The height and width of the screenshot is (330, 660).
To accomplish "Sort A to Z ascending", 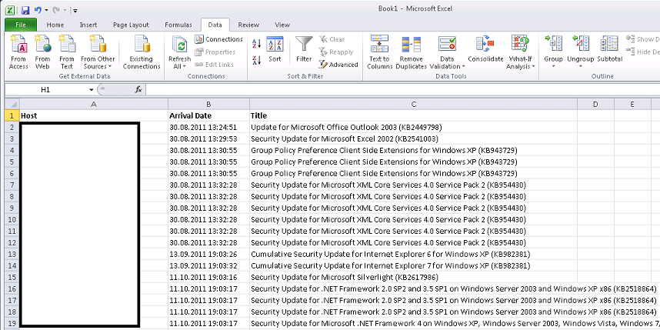I will tap(257, 43).
